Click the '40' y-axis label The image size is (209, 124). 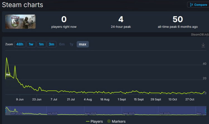click(205, 64)
